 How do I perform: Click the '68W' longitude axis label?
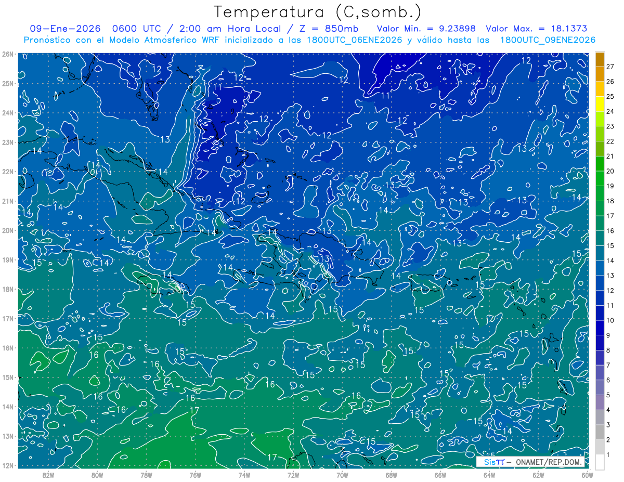[x=392, y=474]
